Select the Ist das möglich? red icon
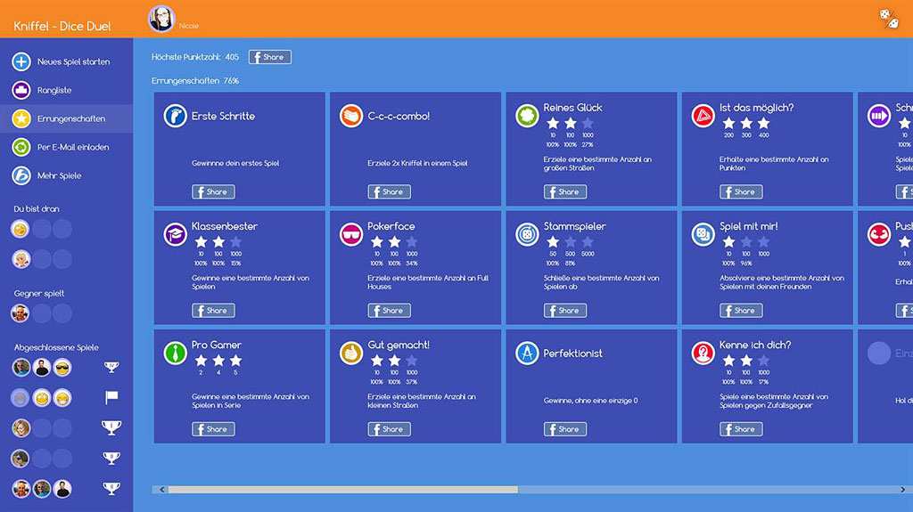 pos(703,116)
